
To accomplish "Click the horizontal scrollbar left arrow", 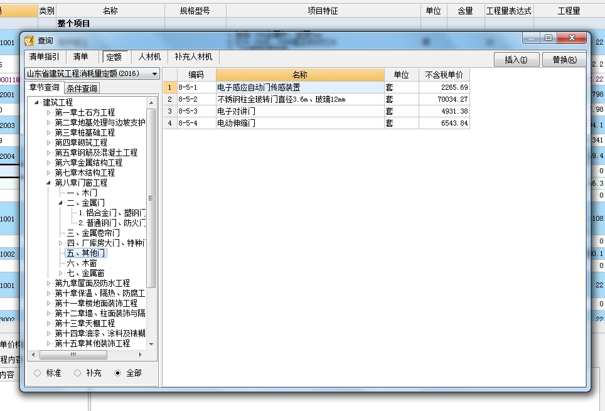I will pos(33,355).
